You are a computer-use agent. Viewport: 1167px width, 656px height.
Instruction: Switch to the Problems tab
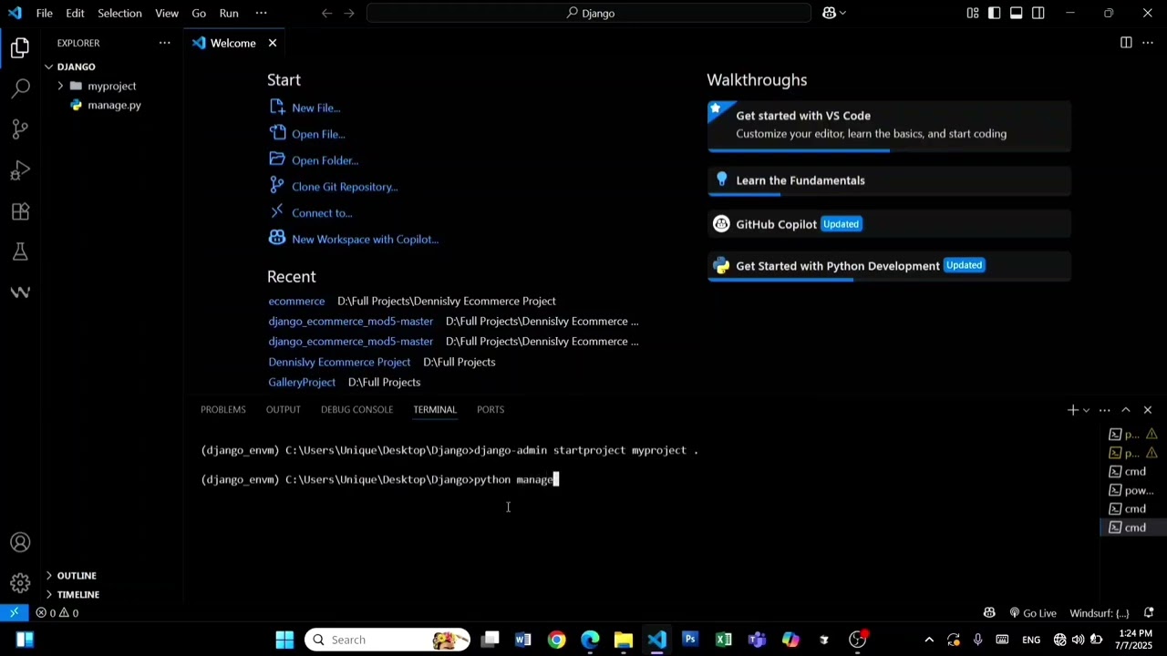click(223, 410)
